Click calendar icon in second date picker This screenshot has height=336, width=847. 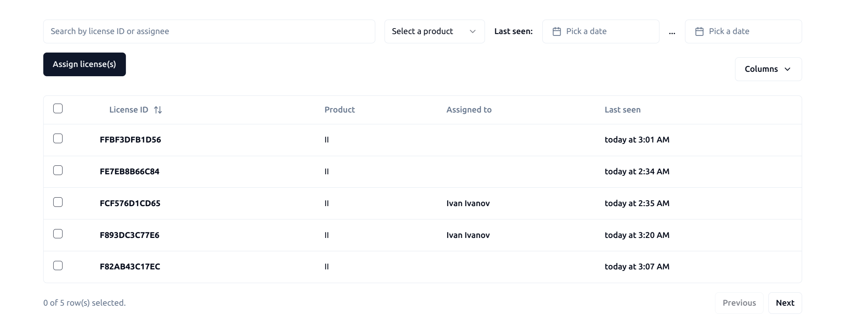[699, 31]
